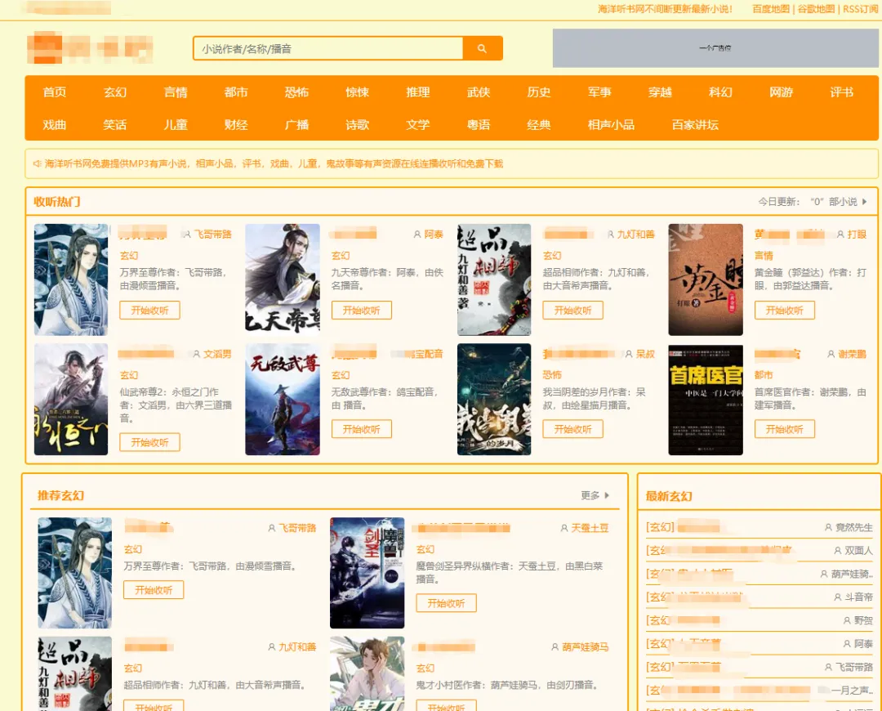Click the speaker announcement icon
This screenshot has height=711, width=882.
click(x=37, y=163)
